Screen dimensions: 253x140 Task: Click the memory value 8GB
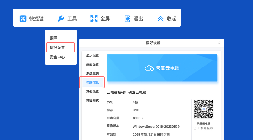[x=136, y=110]
